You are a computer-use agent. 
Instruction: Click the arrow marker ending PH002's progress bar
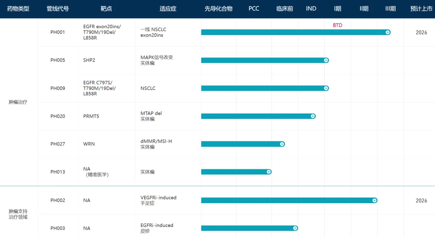(x=375, y=200)
